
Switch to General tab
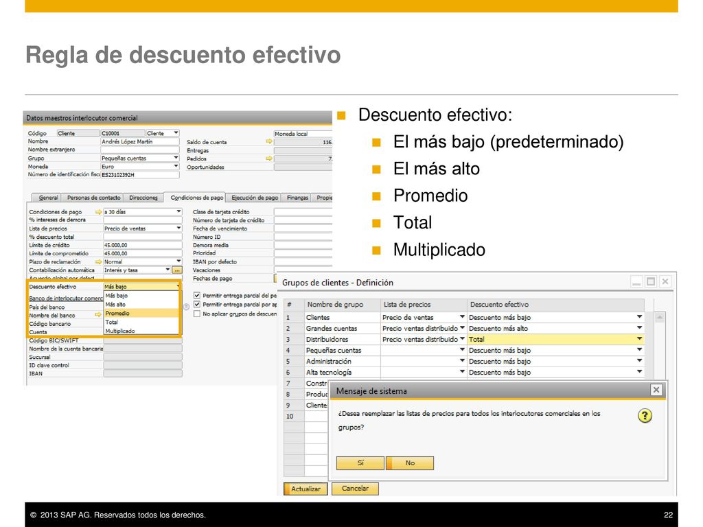[47, 198]
